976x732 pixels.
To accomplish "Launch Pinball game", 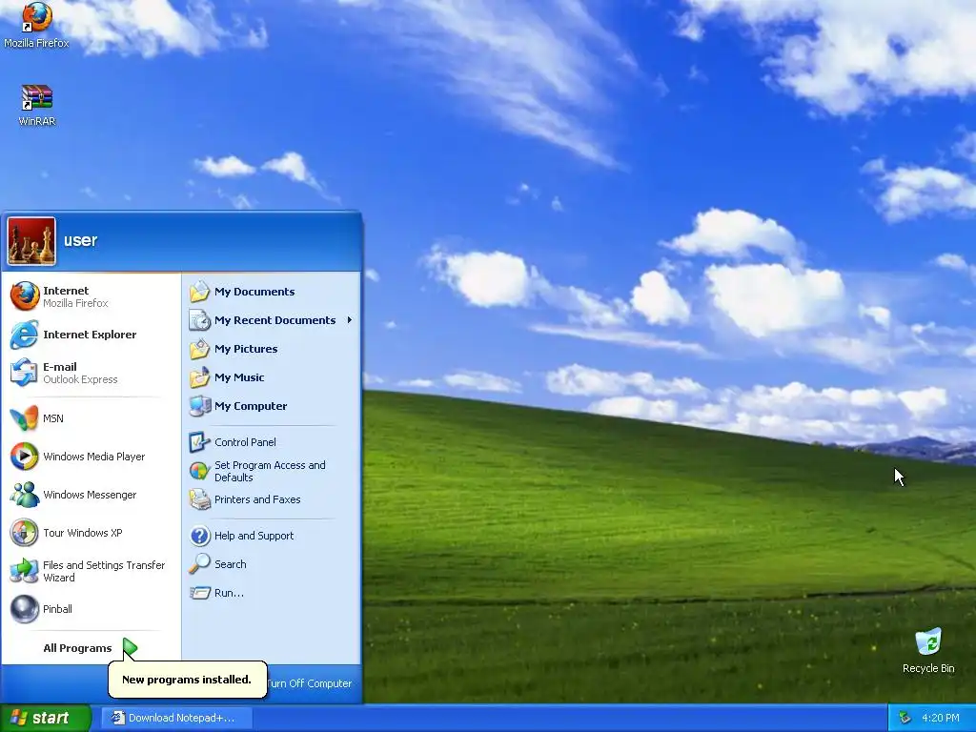I will coord(91,609).
